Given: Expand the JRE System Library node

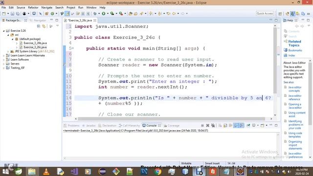Looking at the screenshot, I should pyautogui.click(x=8, y=51).
